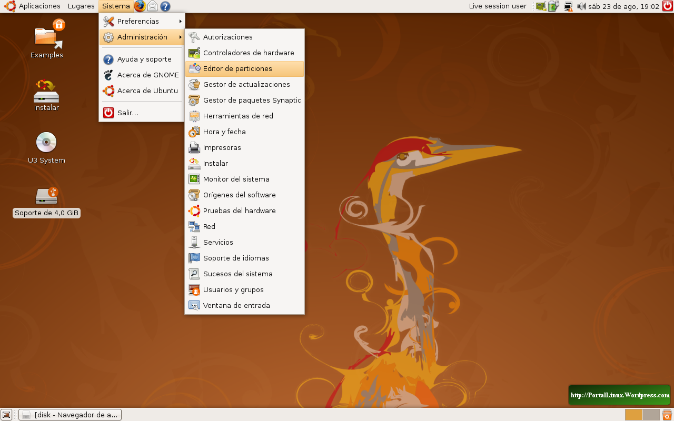Close the Sistema menu in panel

coord(116,6)
